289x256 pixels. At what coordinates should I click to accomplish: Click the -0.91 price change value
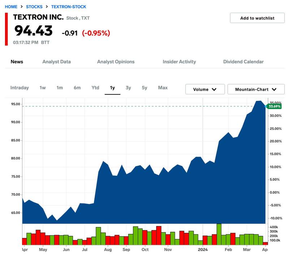[x=70, y=33]
